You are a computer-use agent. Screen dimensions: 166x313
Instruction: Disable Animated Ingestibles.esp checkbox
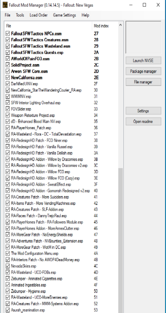coord(8,285)
